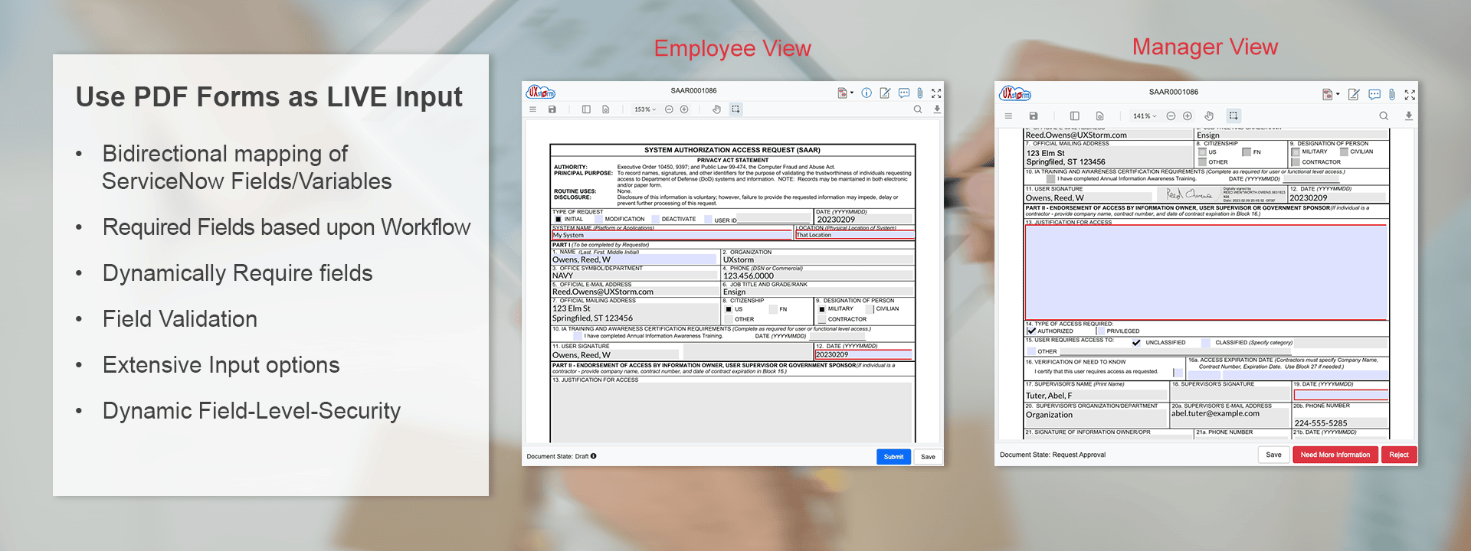Zoom out with minus icon in Manager View
1471x551 pixels.
pos(1171,116)
